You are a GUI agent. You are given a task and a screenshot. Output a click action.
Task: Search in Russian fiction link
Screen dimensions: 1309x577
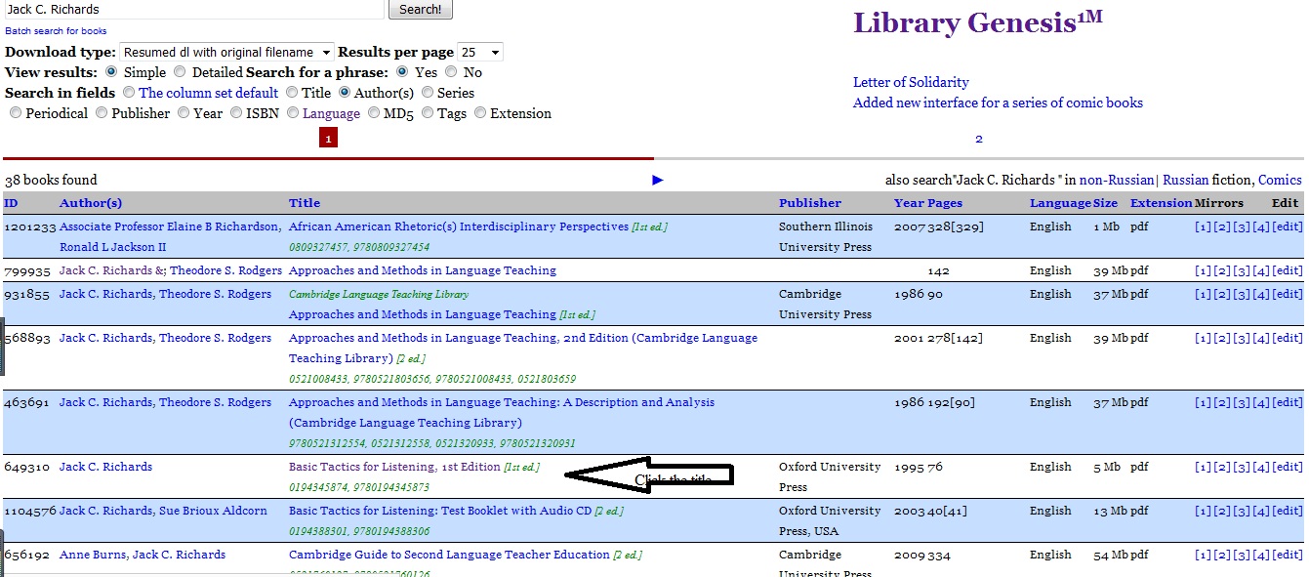(x=1185, y=180)
